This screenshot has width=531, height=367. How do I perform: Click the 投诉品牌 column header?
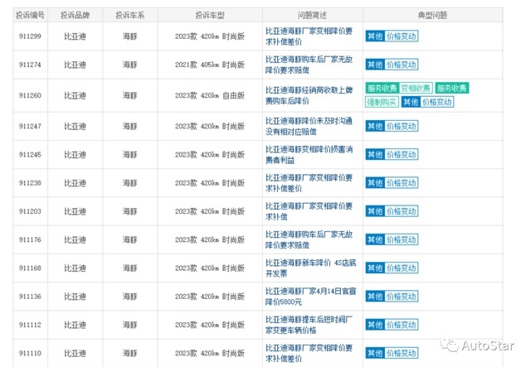coord(75,15)
